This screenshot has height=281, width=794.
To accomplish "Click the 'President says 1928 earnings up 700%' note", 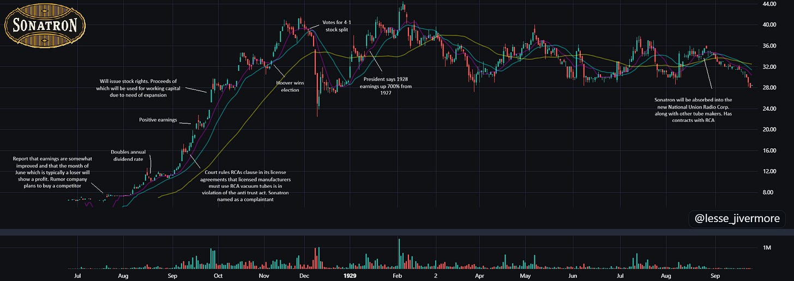I will [386, 86].
